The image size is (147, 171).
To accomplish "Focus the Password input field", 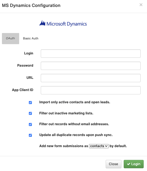I will (x=90, y=66).
